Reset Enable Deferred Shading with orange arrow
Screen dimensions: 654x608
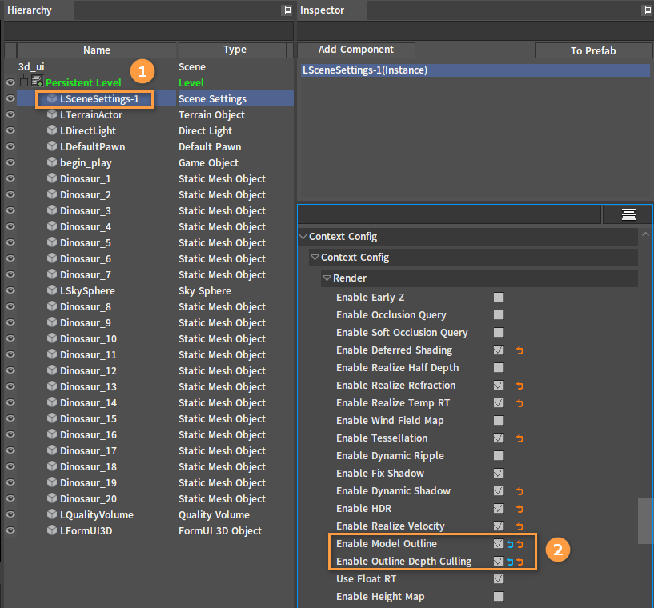point(520,350)
